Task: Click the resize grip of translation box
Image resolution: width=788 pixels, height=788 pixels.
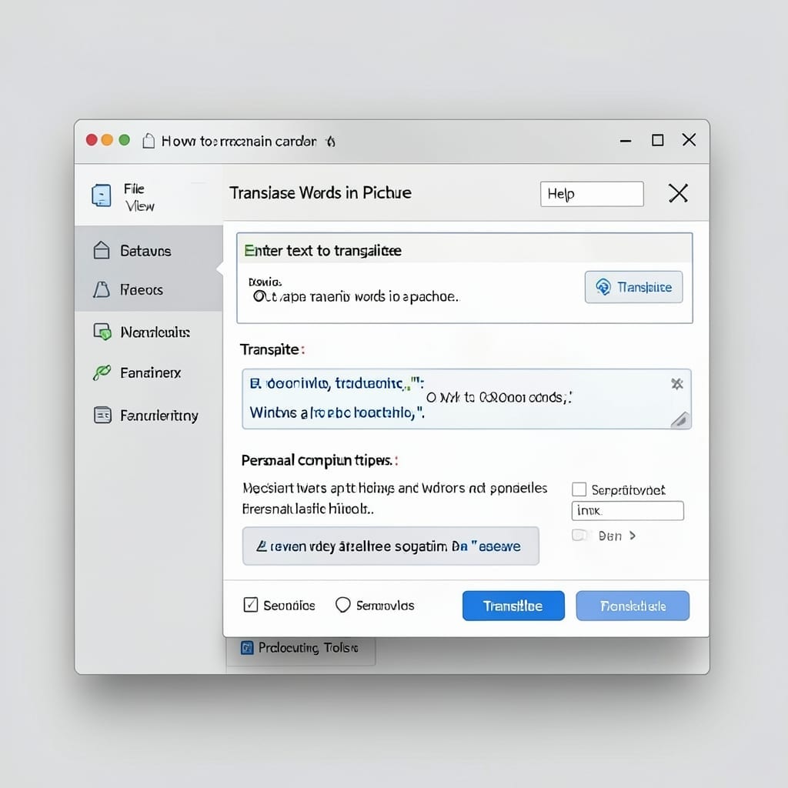Action: tap(680, 419)
